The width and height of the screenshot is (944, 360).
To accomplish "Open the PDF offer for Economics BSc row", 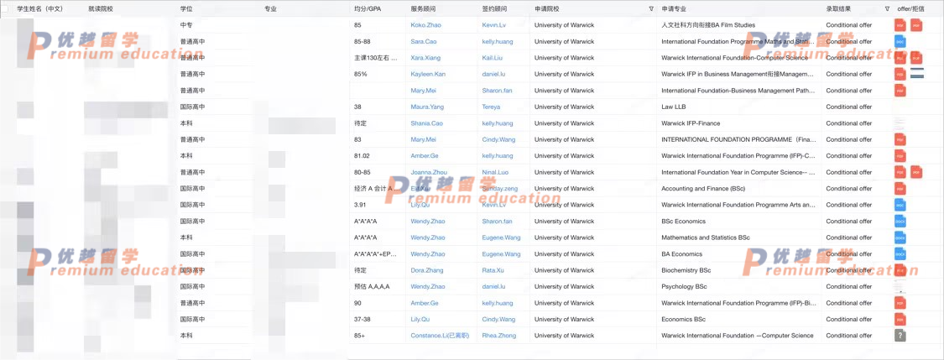I will [900, 320].
